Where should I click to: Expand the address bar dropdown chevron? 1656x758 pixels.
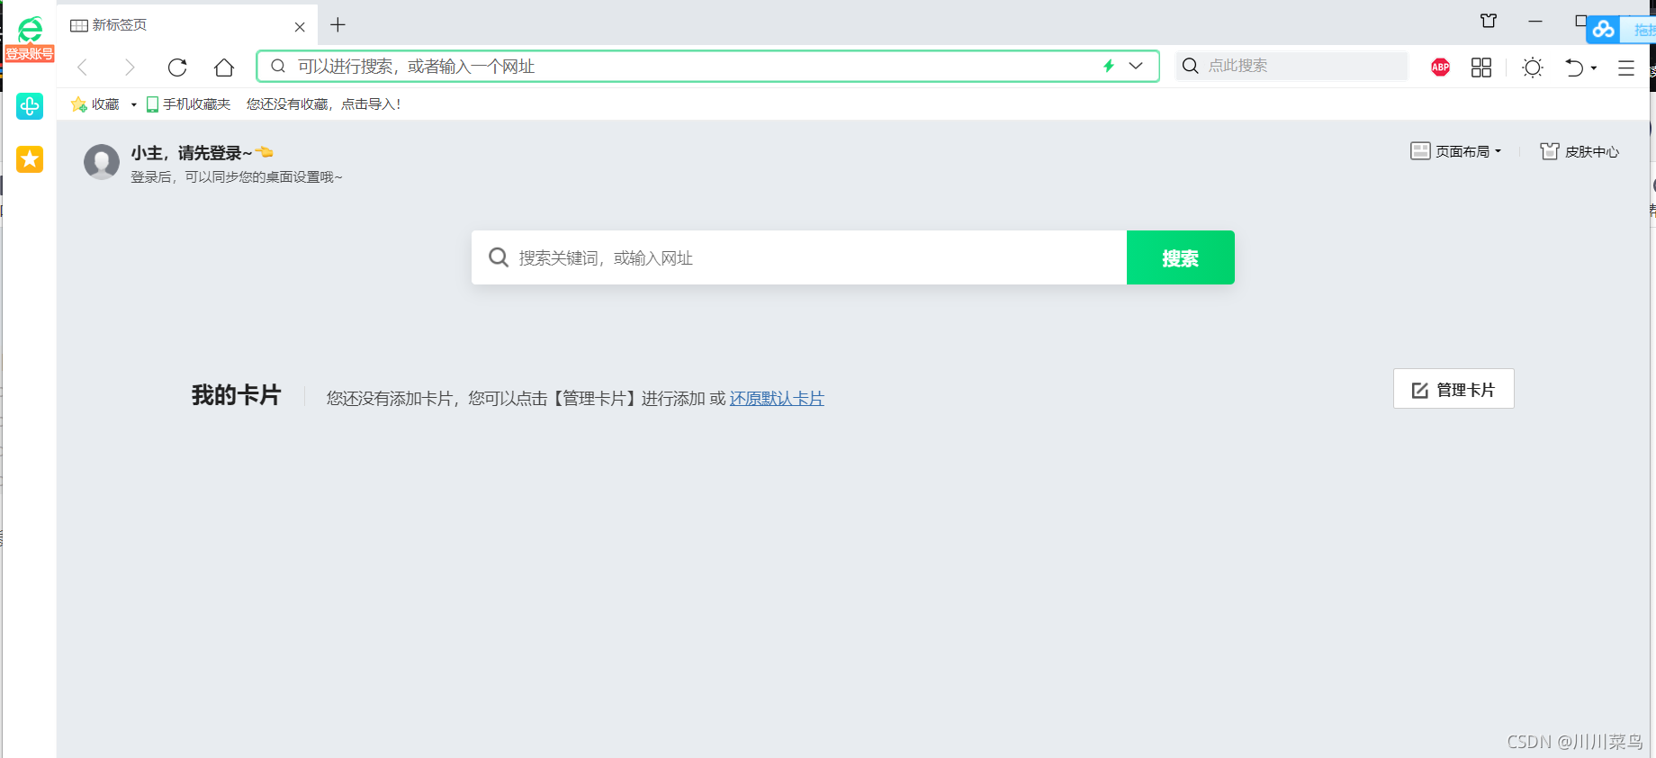1136,66
